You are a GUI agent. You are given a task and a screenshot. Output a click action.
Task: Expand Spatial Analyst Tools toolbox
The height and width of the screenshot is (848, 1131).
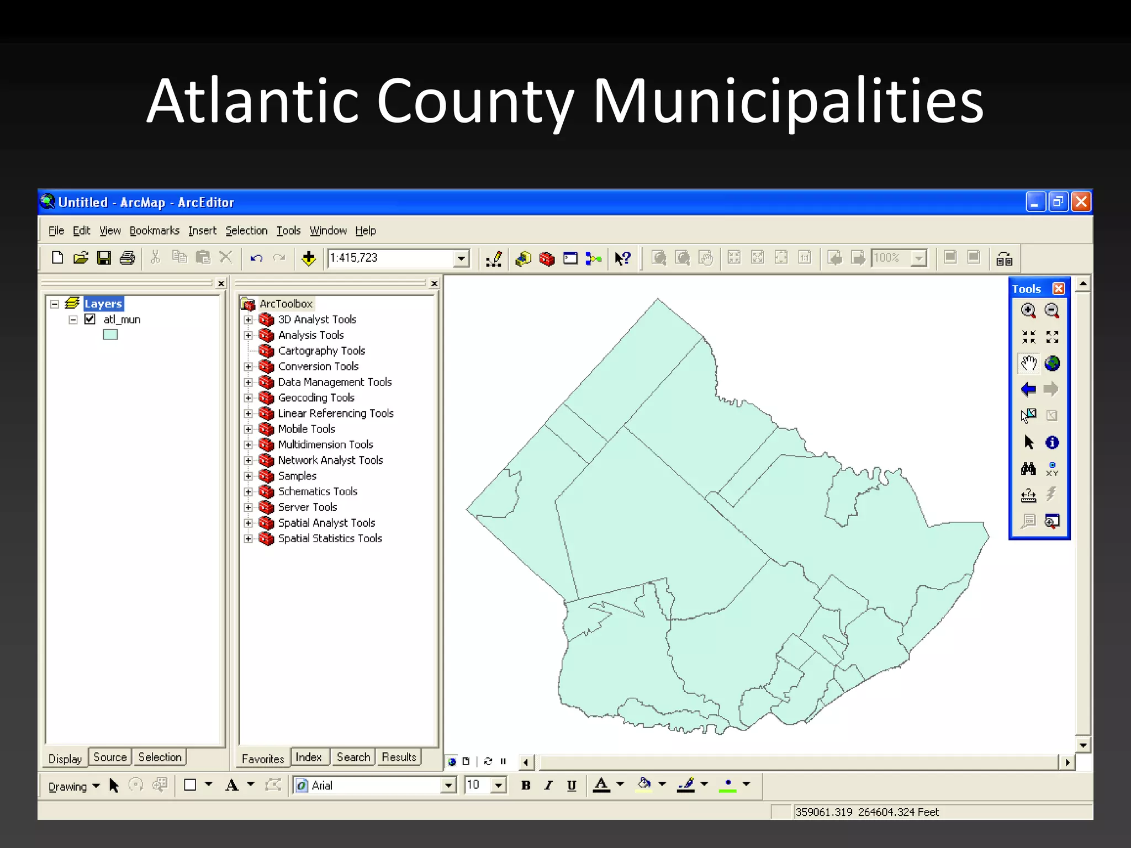(x=248, y=523)
